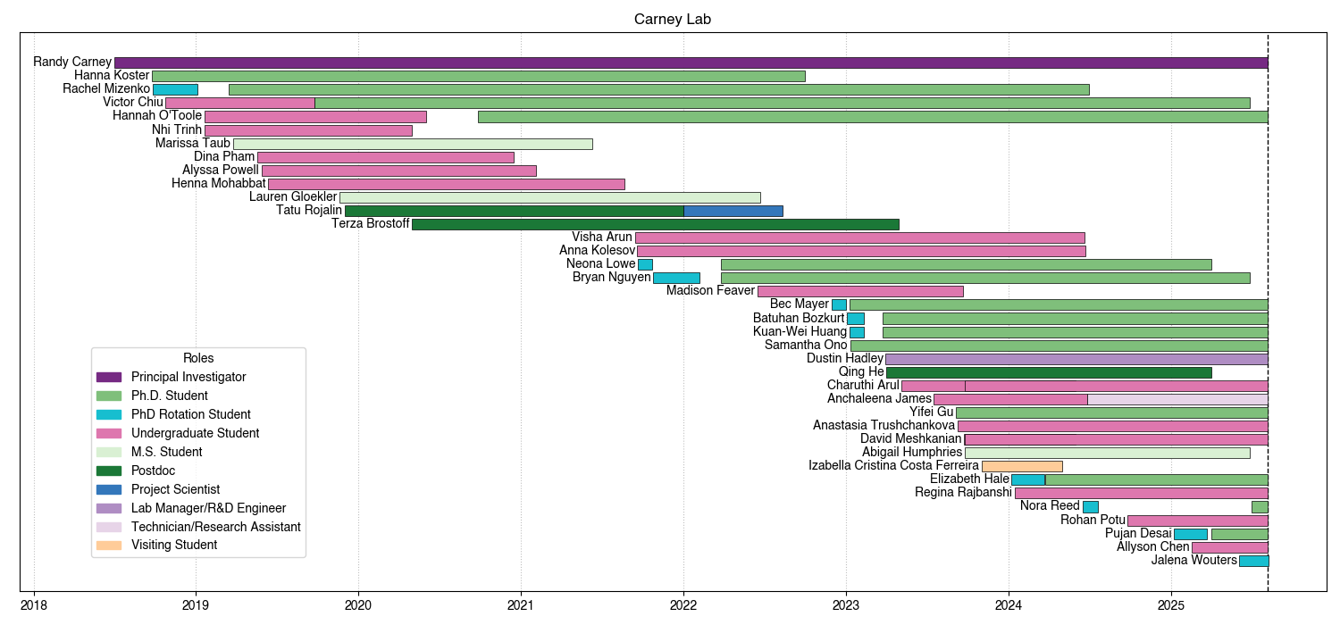Click the name label 'Randy Carney'

tap(72, 62)
